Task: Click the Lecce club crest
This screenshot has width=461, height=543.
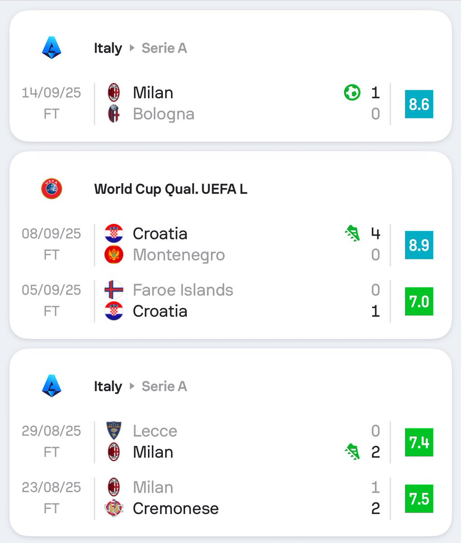Action: click(114, 431)
